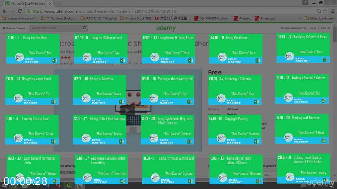The image size is (337, 189).
Task: Reload the Udemy page
Action: tap(20, 11)
